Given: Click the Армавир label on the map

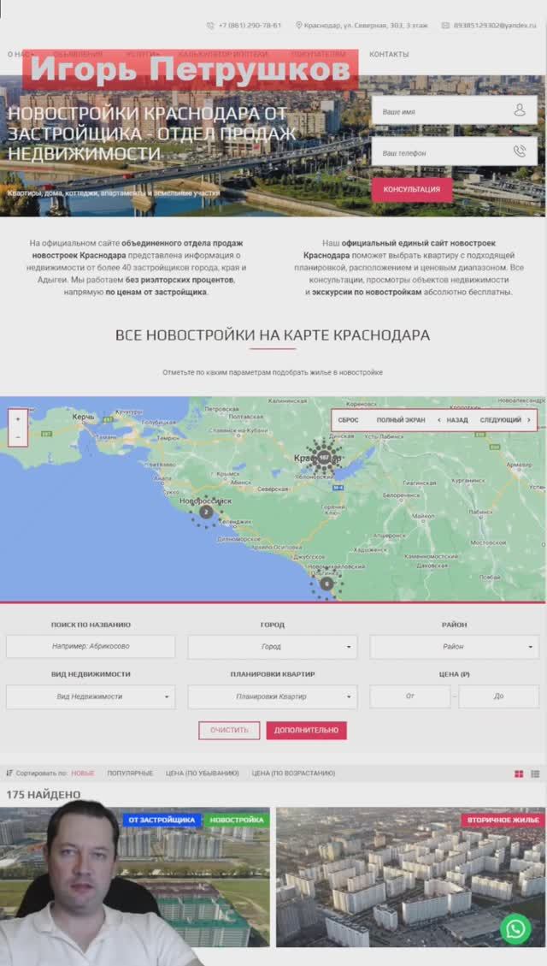Looking at the screenshot, I should click(x=519, y=465).
